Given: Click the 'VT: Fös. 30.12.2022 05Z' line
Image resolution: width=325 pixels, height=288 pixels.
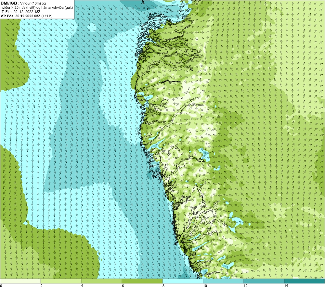Looking at the screenshot, I should coord(20,16).
